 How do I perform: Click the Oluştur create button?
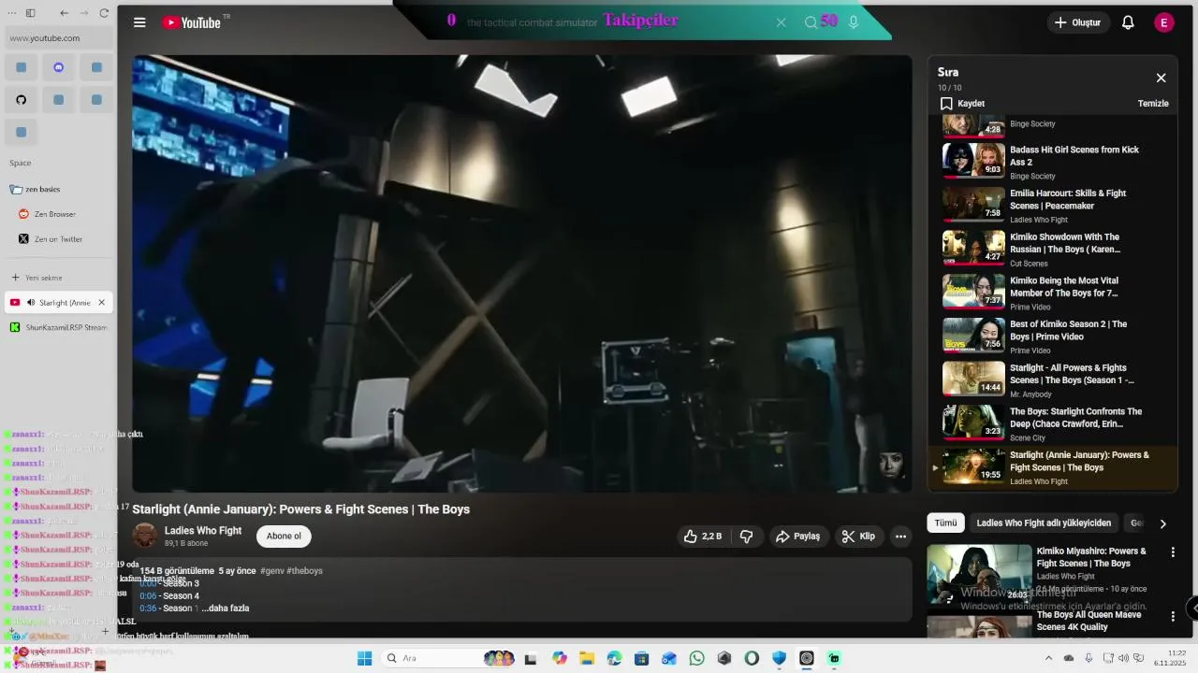(1078, 22)
